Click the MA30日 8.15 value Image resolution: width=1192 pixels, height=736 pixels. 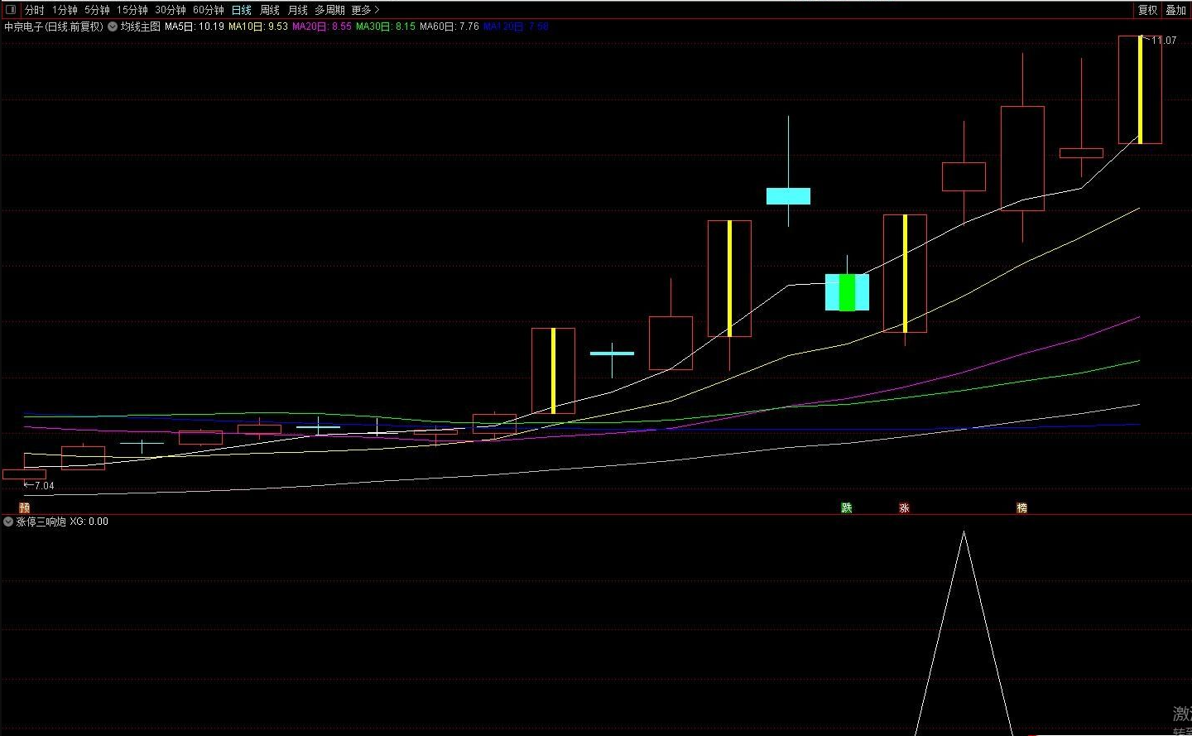pos(386,26)
